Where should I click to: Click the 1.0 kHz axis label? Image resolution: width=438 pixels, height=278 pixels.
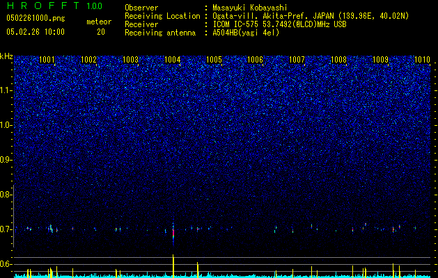6,125
